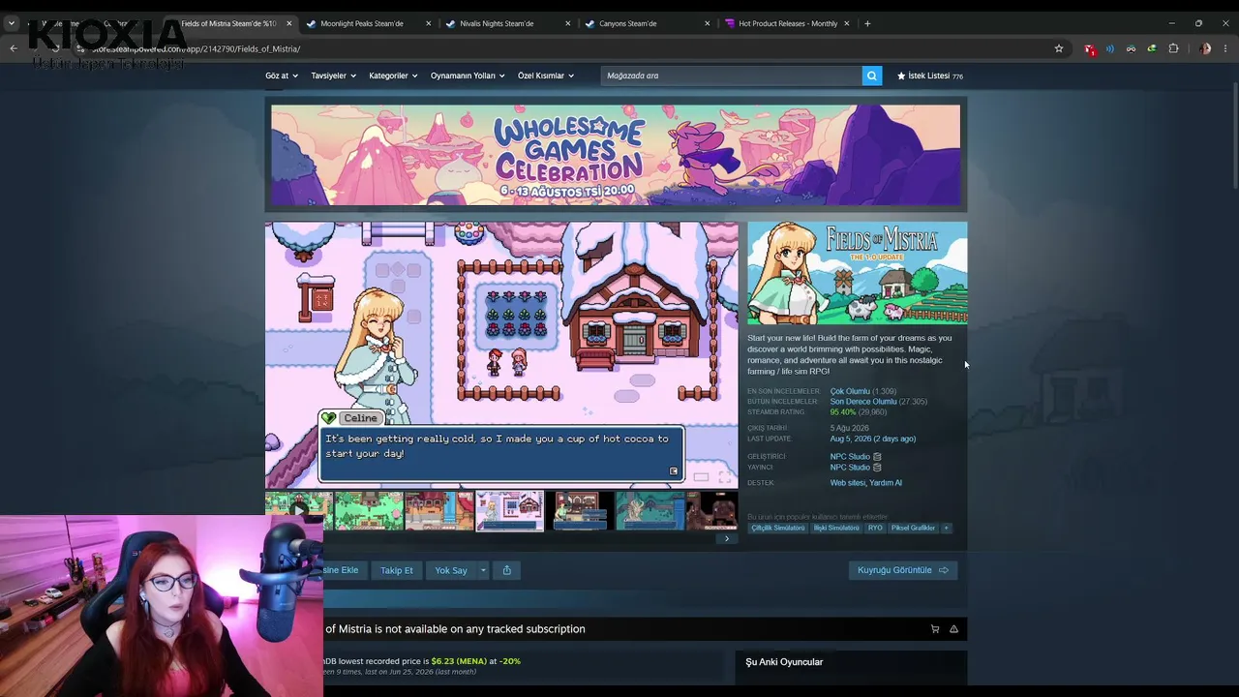Open the Çok Olumlu recent reviews link
This screenshot has height=697, width=1239.
[850, 391]
